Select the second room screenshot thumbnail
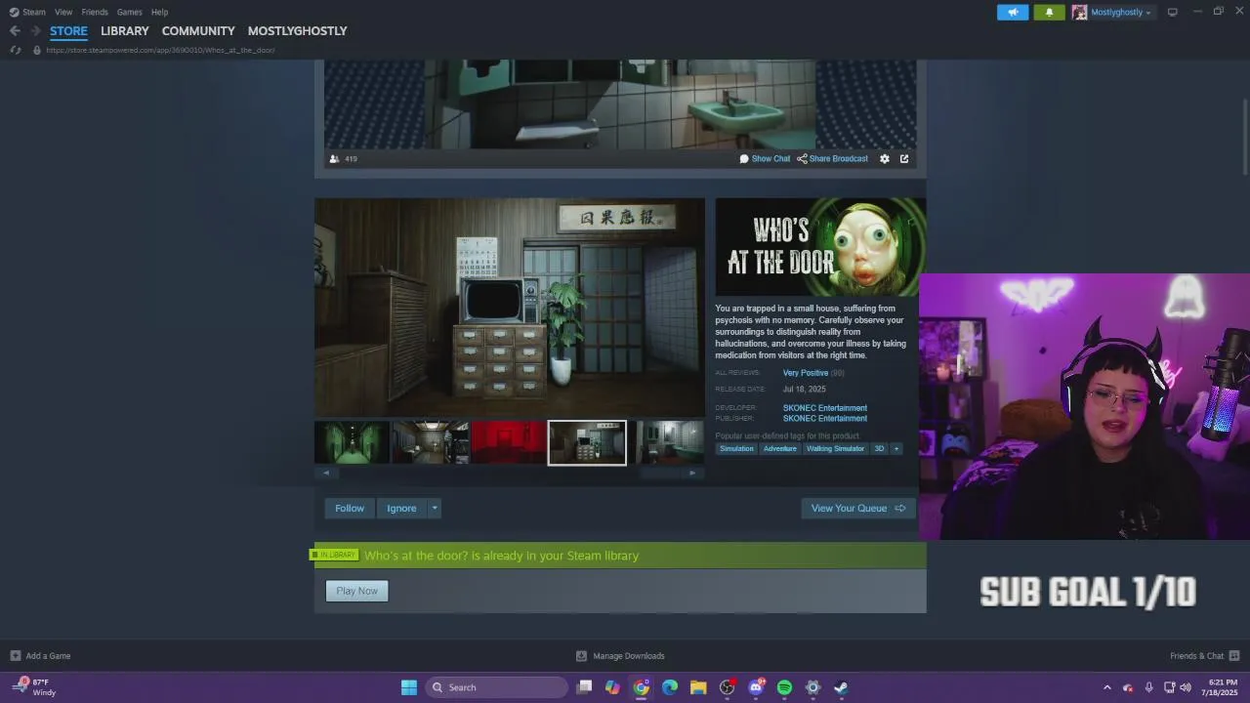This screenshot has width=1250, height=703. [431, 443]
